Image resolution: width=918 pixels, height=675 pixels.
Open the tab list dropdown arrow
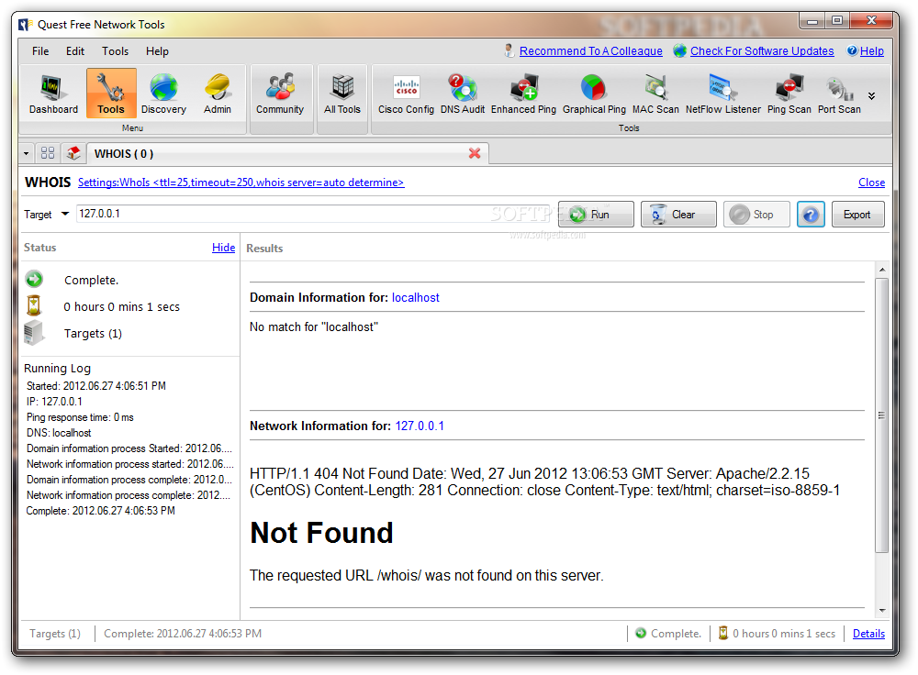27,154
